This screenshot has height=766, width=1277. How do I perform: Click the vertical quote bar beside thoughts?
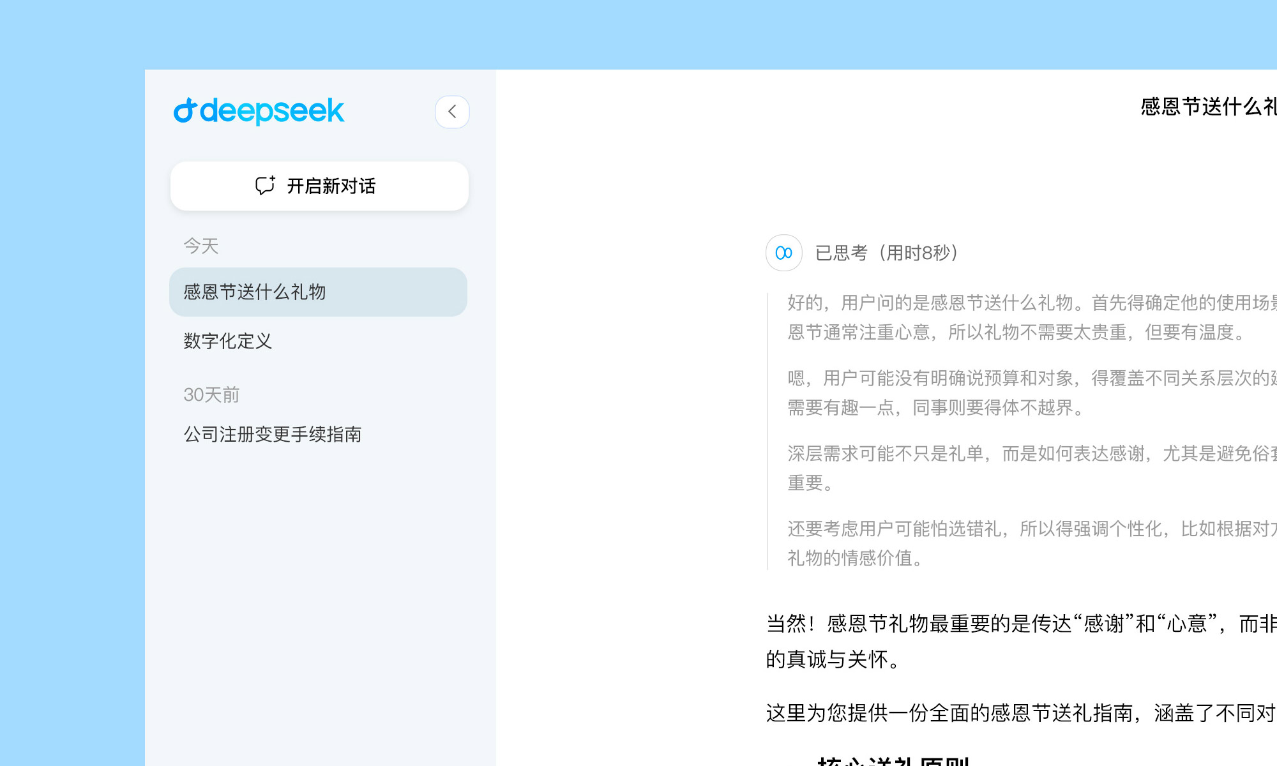click(x=767, y=431)
